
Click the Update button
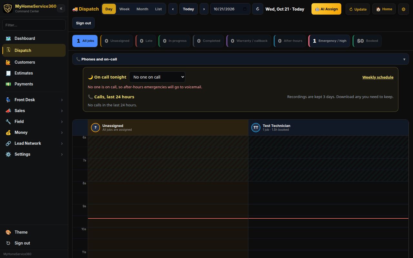[x=358, y=9]
